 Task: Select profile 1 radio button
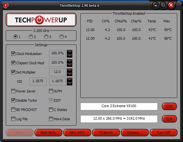pyautogui.click(x=15, y=37)
